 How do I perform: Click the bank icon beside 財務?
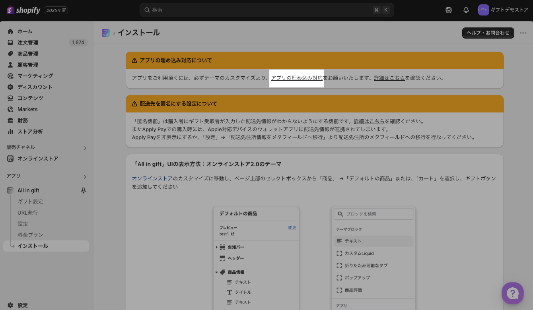point(10,120)
